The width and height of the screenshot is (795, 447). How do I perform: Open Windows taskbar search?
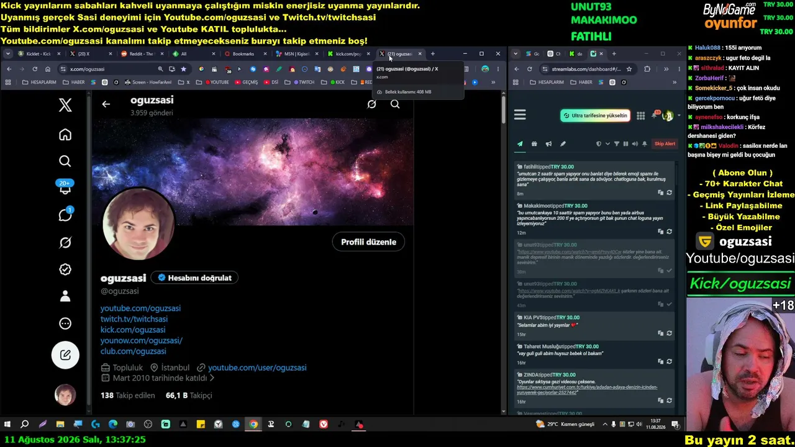click(x=25, y=425)
